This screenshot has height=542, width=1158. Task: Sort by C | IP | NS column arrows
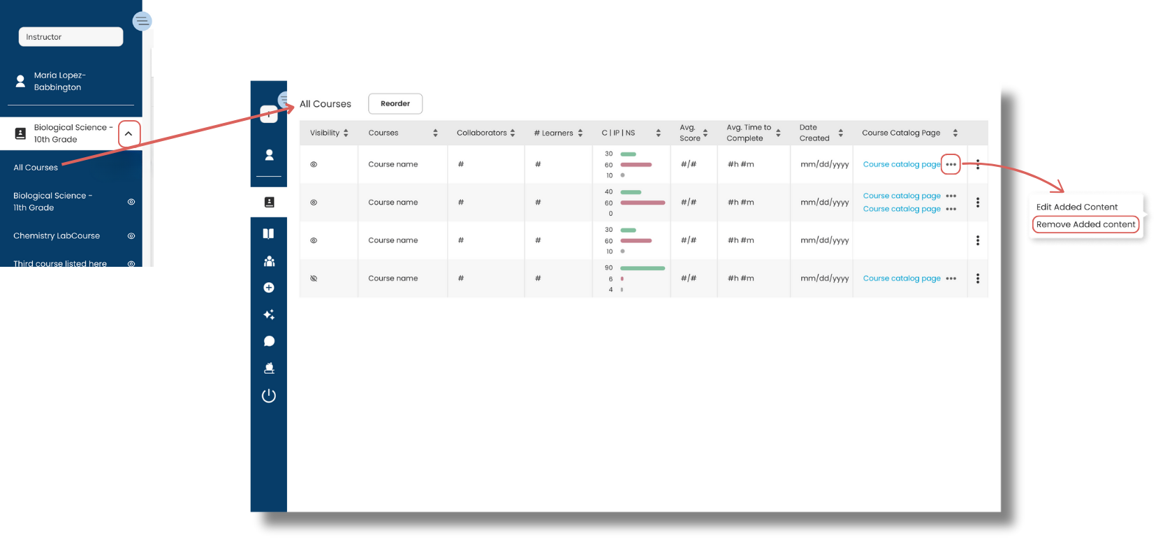(x=658, y=133)
